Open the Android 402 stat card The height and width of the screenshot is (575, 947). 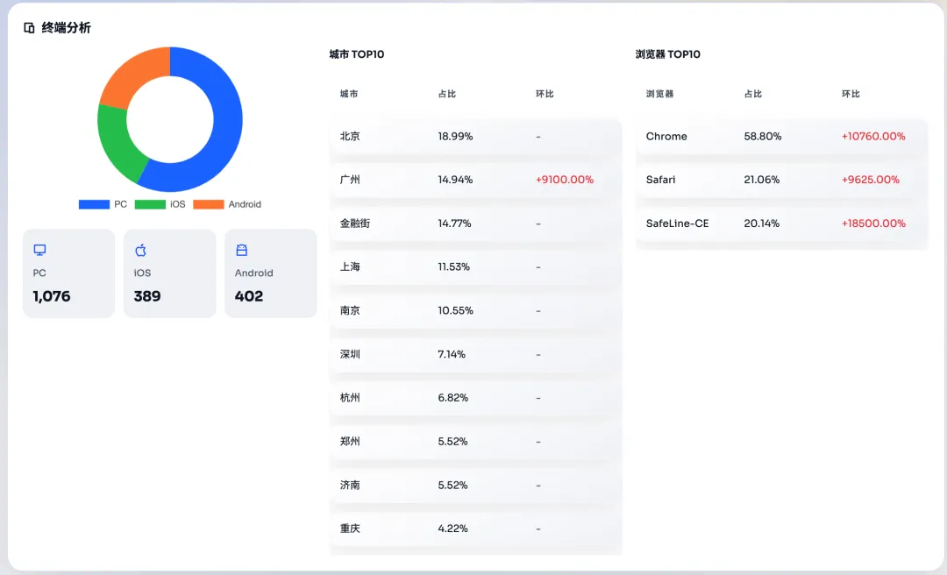(270, 273)
